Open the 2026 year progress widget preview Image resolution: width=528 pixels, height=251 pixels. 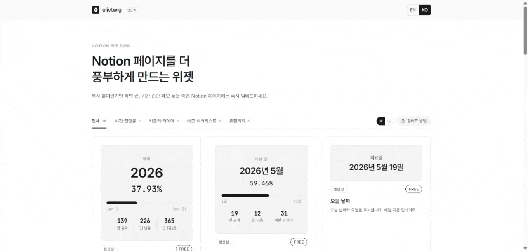click(x=146, y=193)
